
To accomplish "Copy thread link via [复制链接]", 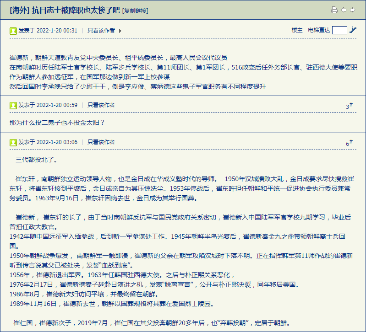I will [135, 11].
